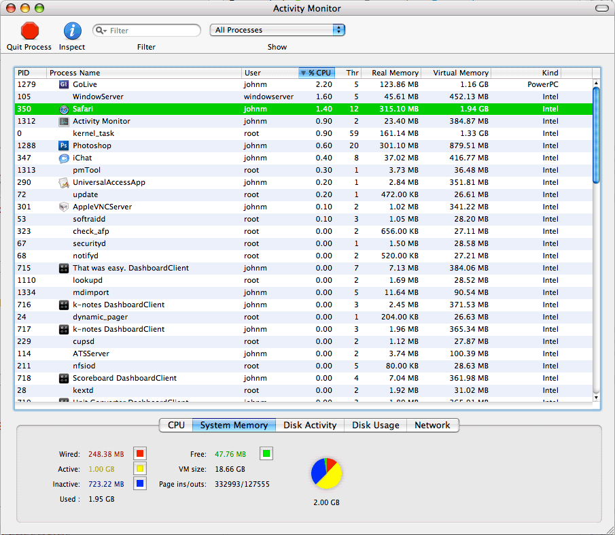Image resolution: width=615 pixels, height=535 pixels.
Task: Select the ATSServer process row
Action: 304,353
